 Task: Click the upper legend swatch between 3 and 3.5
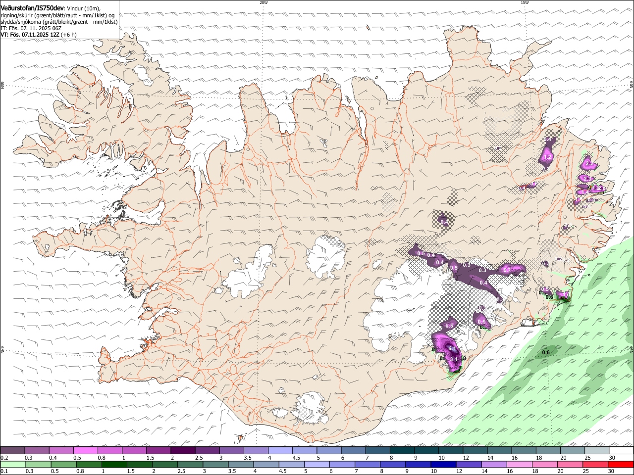[232, 450]
